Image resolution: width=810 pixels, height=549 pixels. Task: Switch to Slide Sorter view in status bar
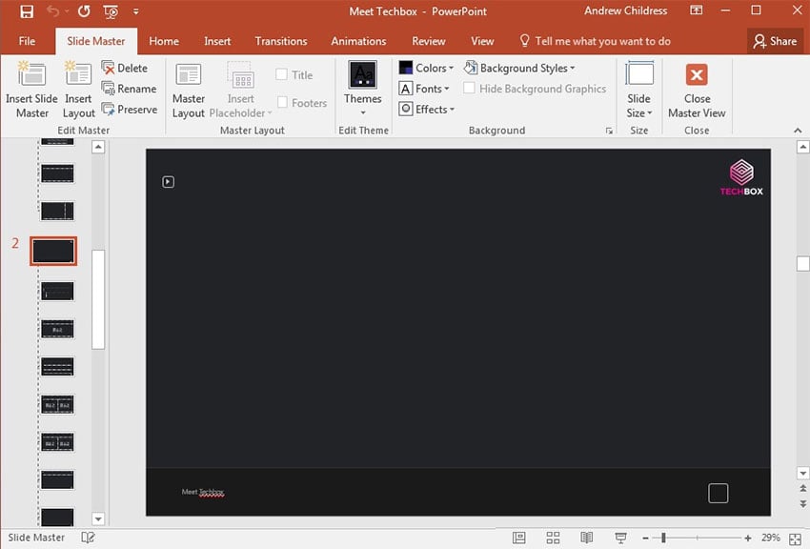(553, 539)
